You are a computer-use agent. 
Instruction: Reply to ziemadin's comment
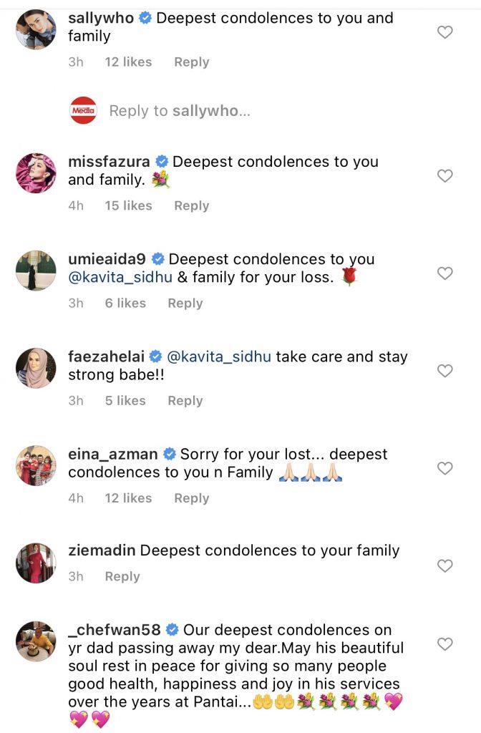point(122,576)
